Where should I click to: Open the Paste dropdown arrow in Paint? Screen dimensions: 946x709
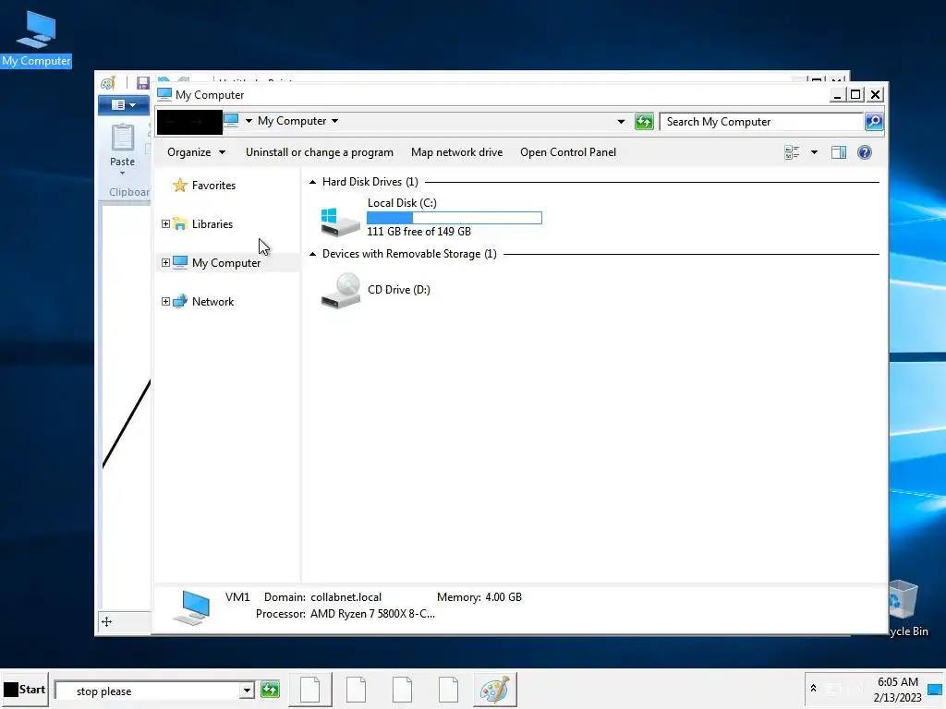[123, 174]
